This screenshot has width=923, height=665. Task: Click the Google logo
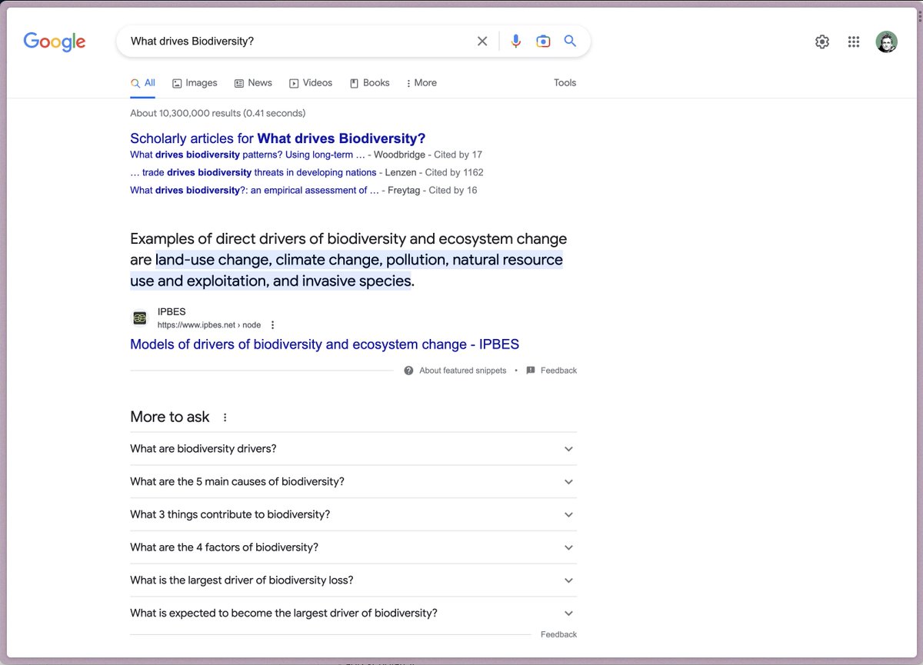click(x=55, y=42)
